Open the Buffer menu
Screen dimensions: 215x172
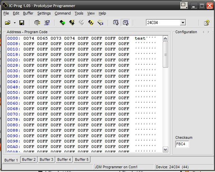pyautogui.click(x=28, y=13)
